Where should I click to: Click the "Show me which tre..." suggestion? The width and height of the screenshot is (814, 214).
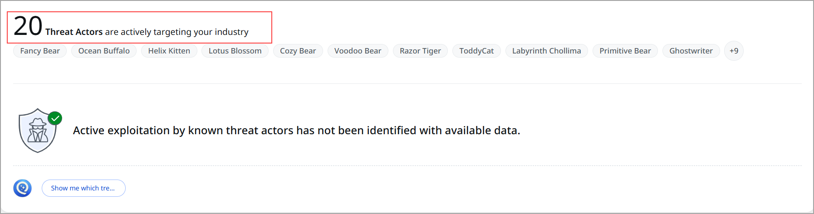coord(83,188)
